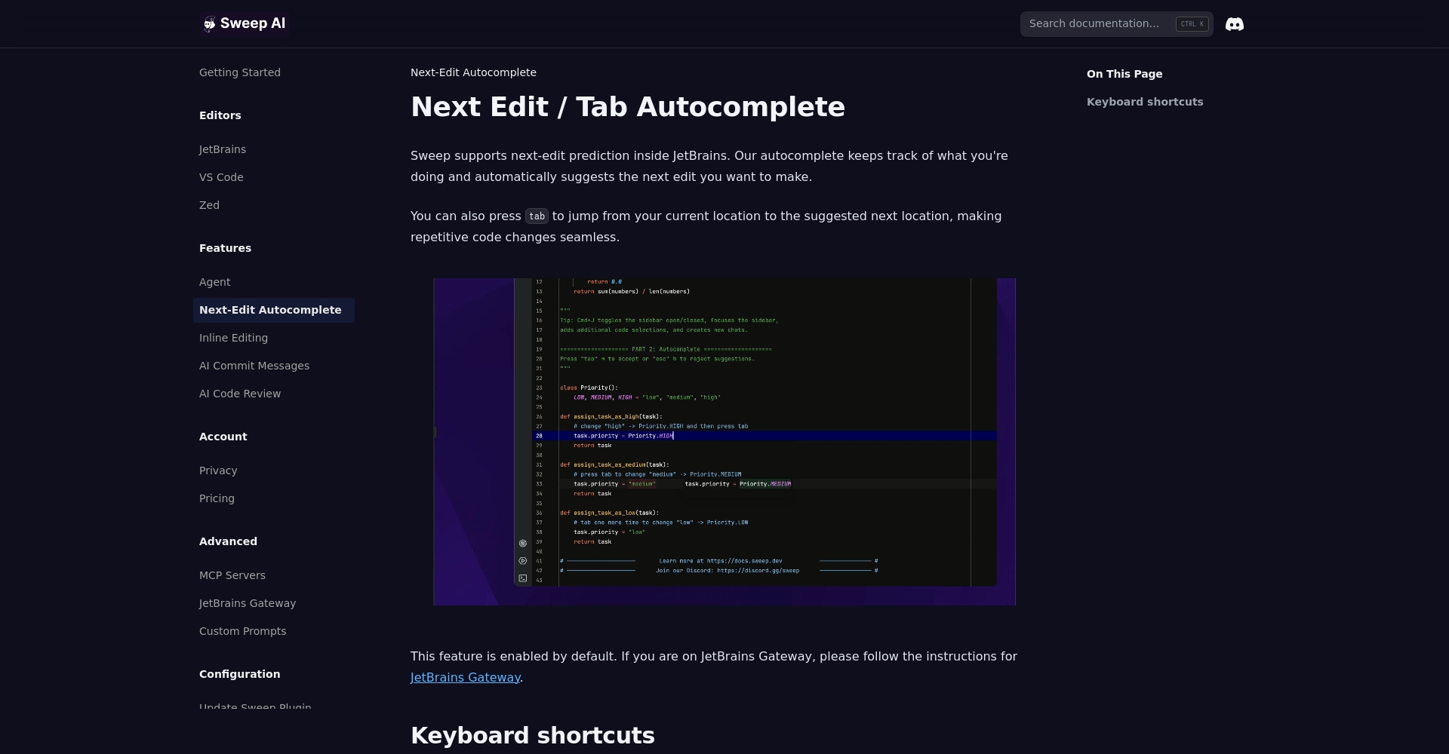The width and height of the screenshot is (1449, 754).
Task: Click the Features sidebar section title
Action: pos(225,248)
